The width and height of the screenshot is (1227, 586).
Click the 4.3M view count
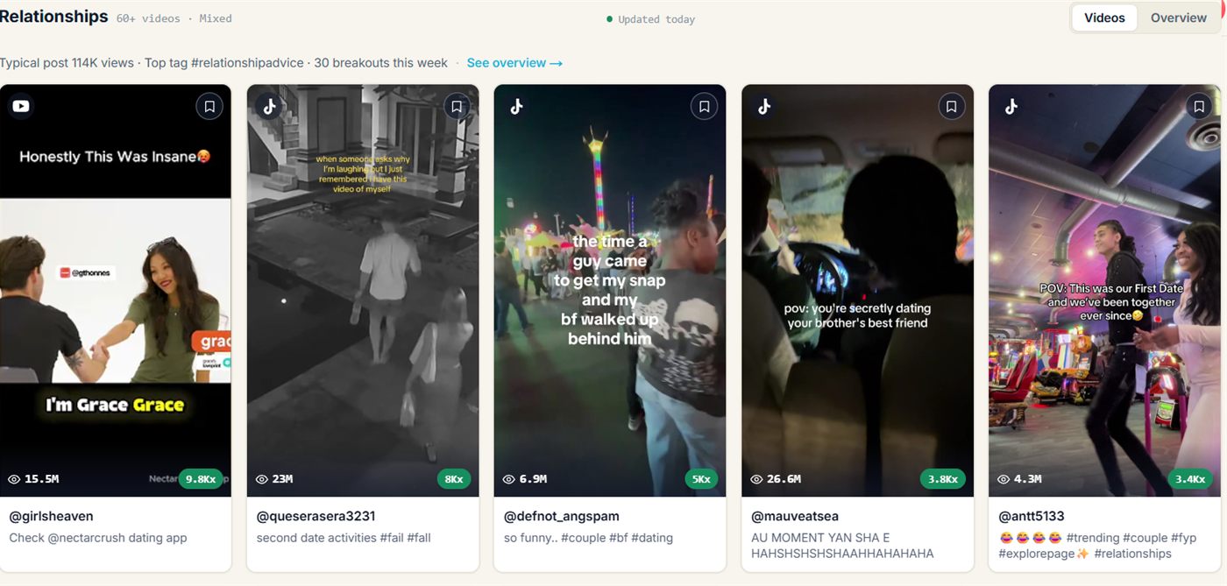1028,479
